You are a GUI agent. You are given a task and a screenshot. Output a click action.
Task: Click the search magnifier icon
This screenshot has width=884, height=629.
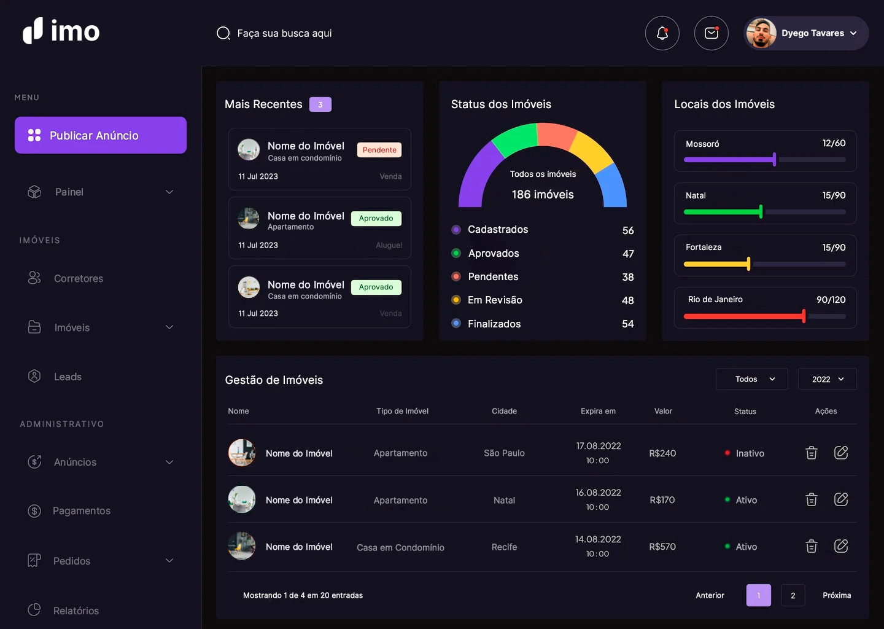point(223,33)
